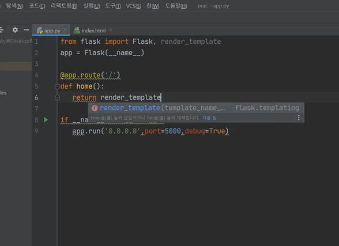Click the function icon in completion popup
The height and width of the screenshot is (246, 339).
[95, 108]
